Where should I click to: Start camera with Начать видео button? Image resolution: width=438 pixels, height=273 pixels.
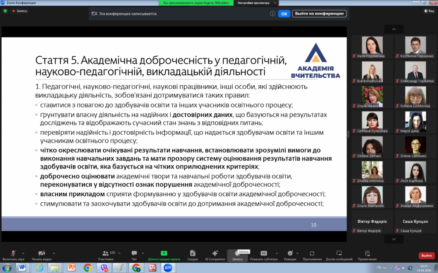41,253
